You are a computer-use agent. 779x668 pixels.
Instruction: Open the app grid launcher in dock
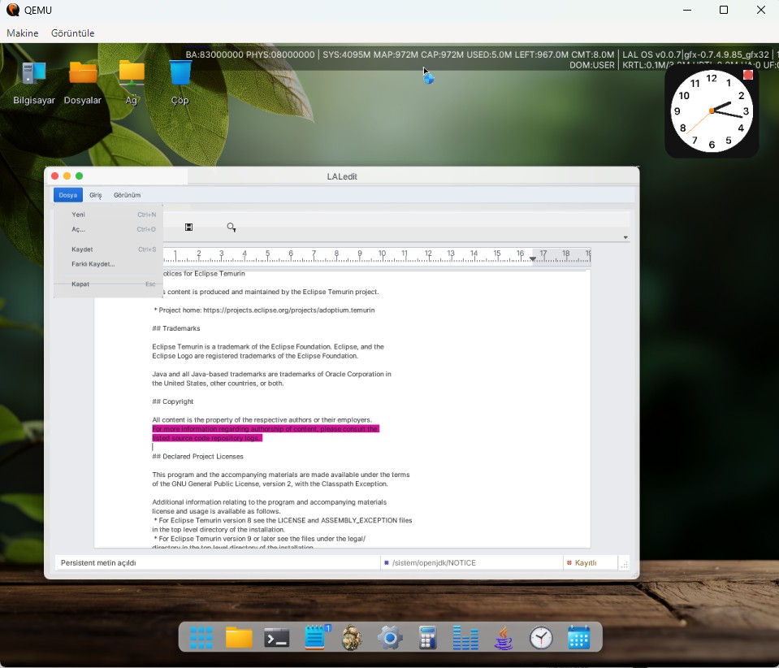pos(201,638)
